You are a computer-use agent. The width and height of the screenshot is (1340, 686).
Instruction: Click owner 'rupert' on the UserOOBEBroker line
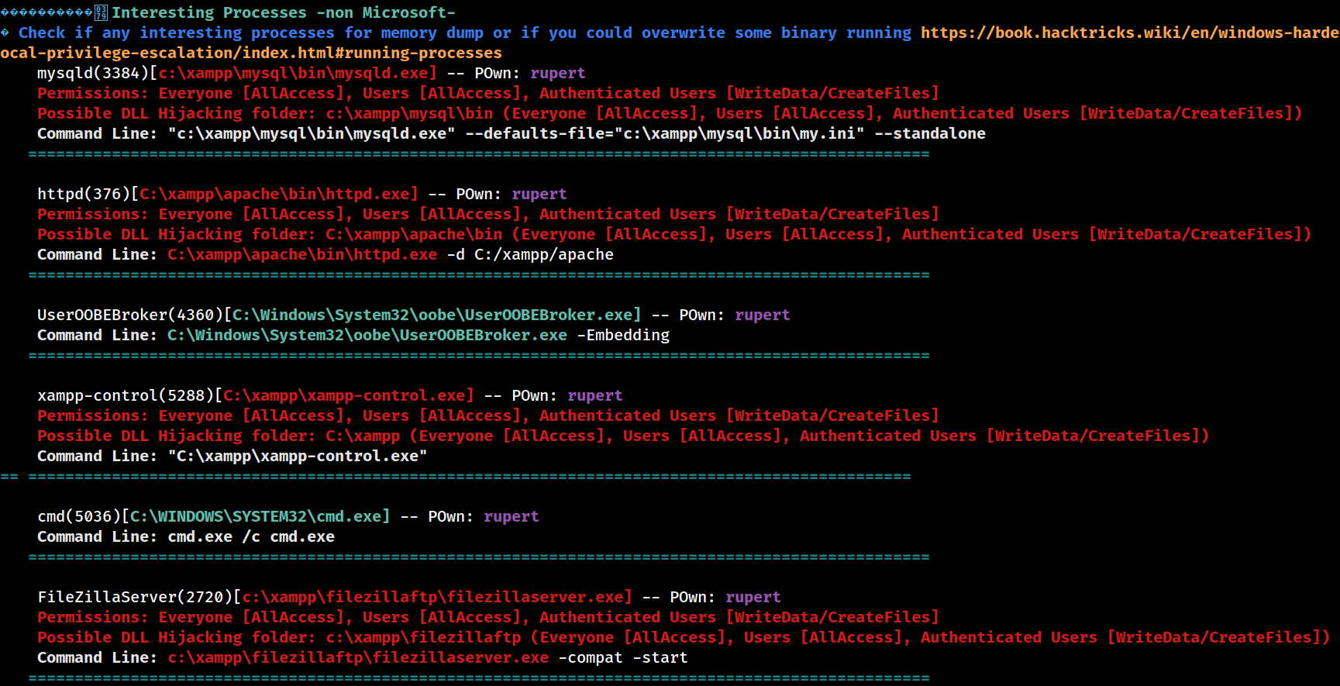click(763, 315)
